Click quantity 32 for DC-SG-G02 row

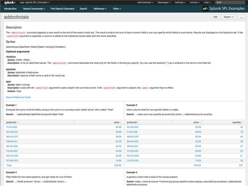242,127
